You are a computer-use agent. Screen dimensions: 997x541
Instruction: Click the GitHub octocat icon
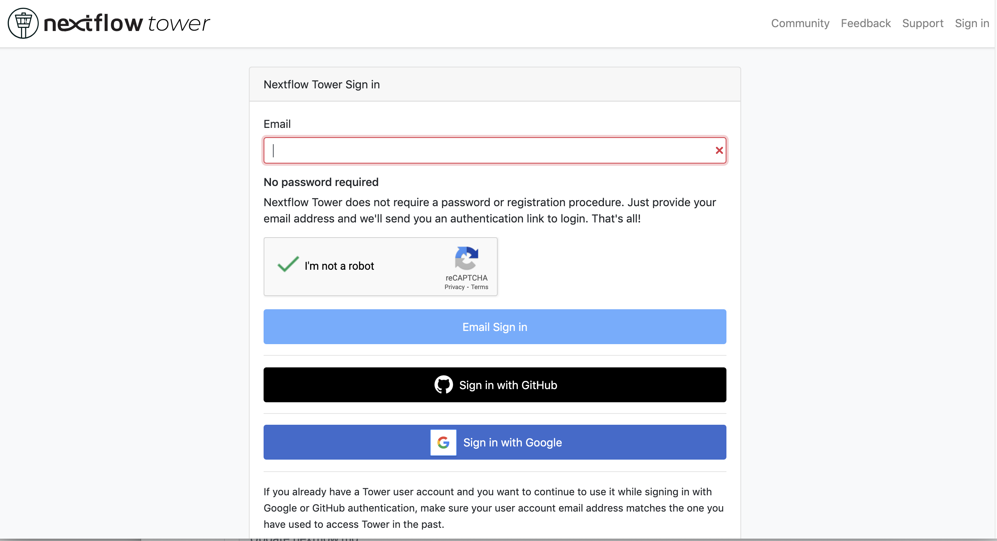[443, 385]
